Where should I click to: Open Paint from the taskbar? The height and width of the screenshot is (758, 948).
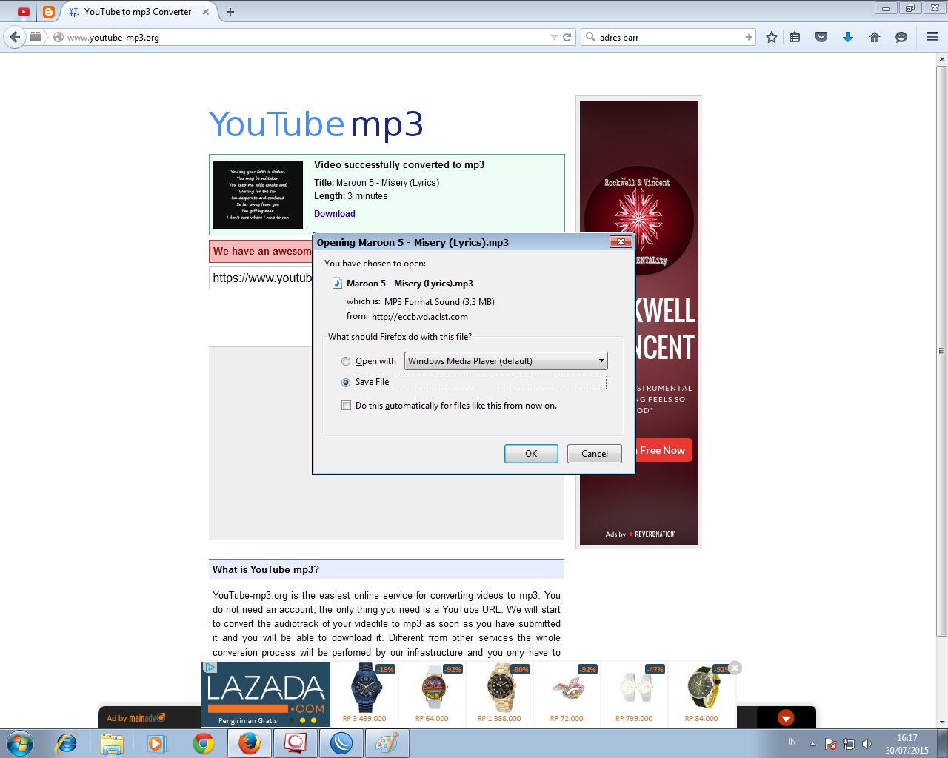pyautogui.click(x=387, y=743)
